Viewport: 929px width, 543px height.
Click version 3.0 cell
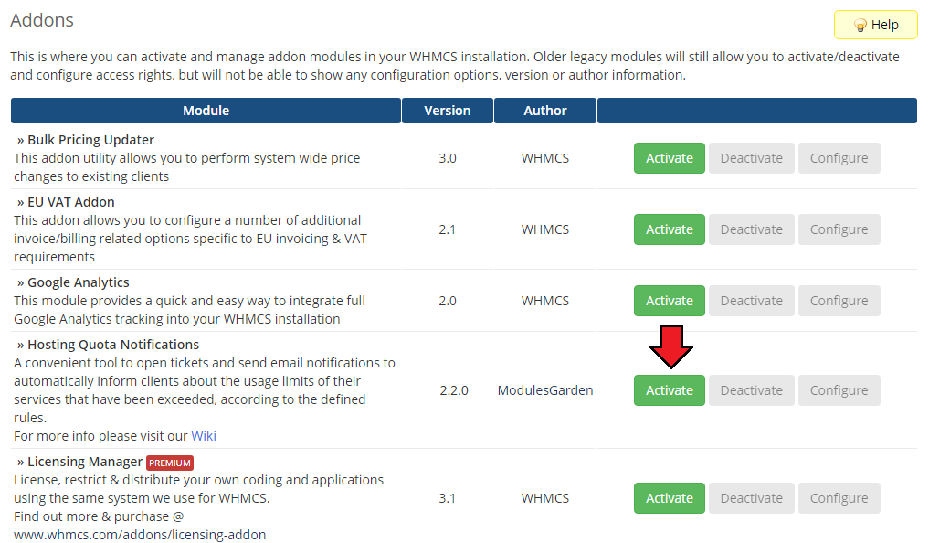pos(448,158)
